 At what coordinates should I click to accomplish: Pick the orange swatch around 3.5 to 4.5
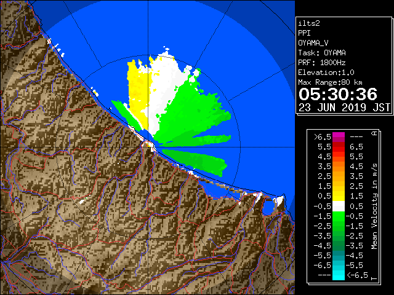coord(339,167)
